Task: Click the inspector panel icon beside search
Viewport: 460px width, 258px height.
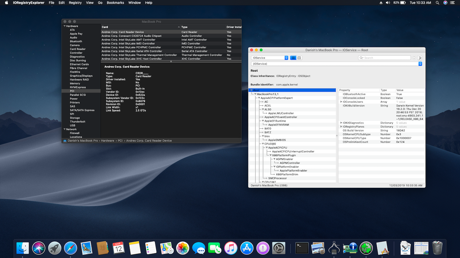Action: pos(420,58)
